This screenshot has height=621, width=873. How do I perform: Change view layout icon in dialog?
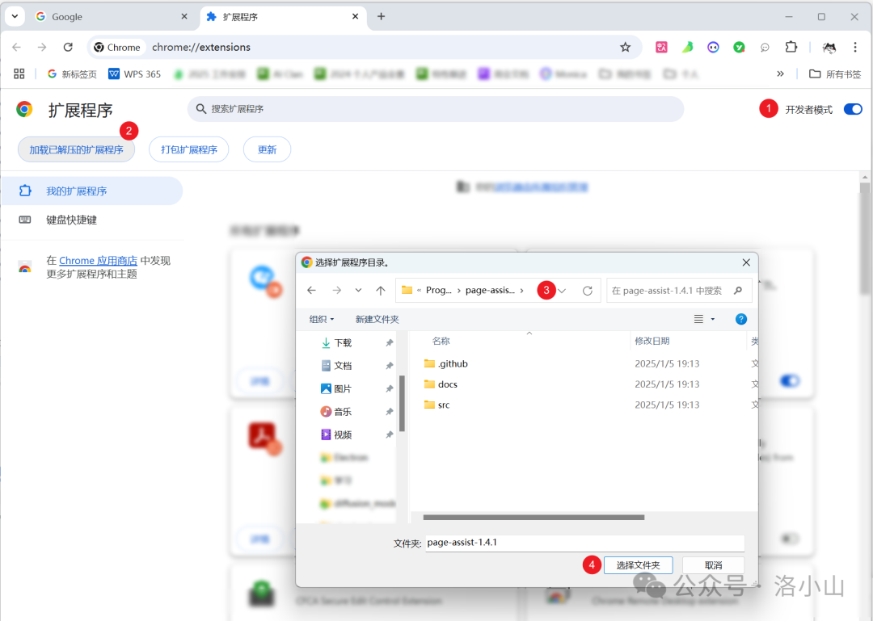(x=698, y=319)
